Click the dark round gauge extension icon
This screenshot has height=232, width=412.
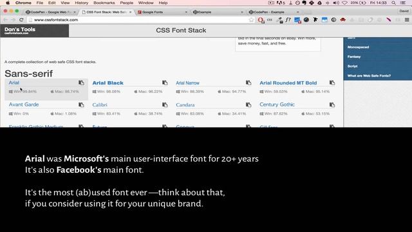pyautogui.click(x=306, y=20)
